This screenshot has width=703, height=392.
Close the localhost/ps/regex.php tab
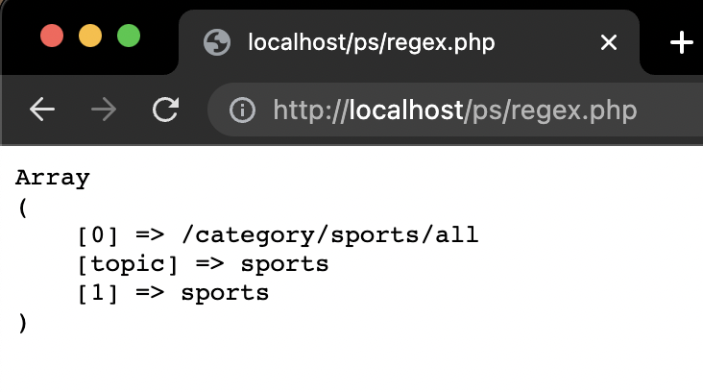[x=609, y=42]
